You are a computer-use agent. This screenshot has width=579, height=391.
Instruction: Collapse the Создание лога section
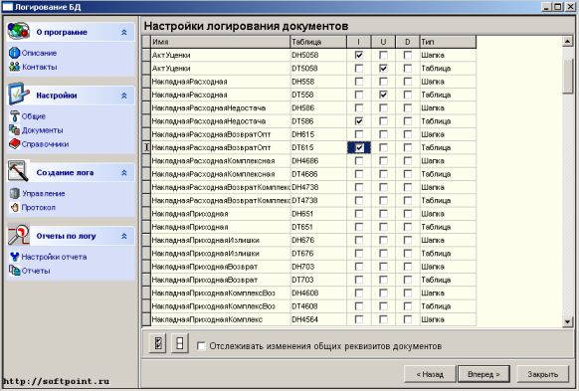124,173
